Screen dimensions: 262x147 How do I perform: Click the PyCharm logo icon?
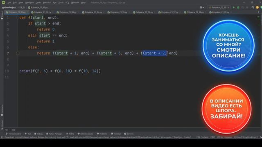[x=3, y=2]
